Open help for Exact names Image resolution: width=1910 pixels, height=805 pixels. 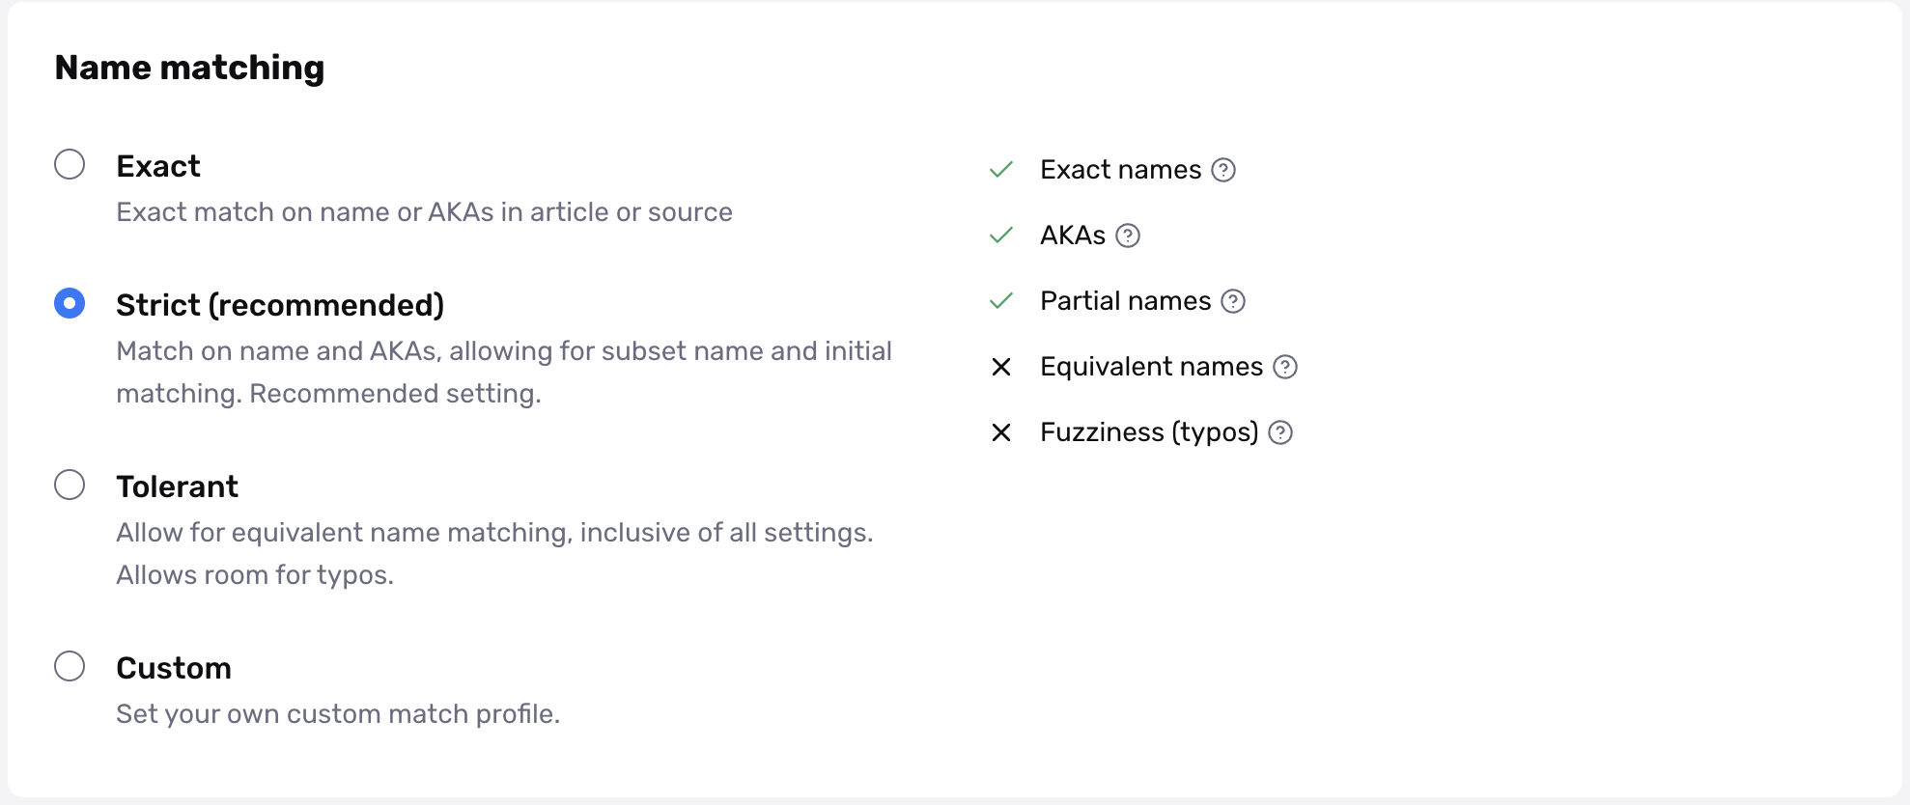[x=1223, y=170]
